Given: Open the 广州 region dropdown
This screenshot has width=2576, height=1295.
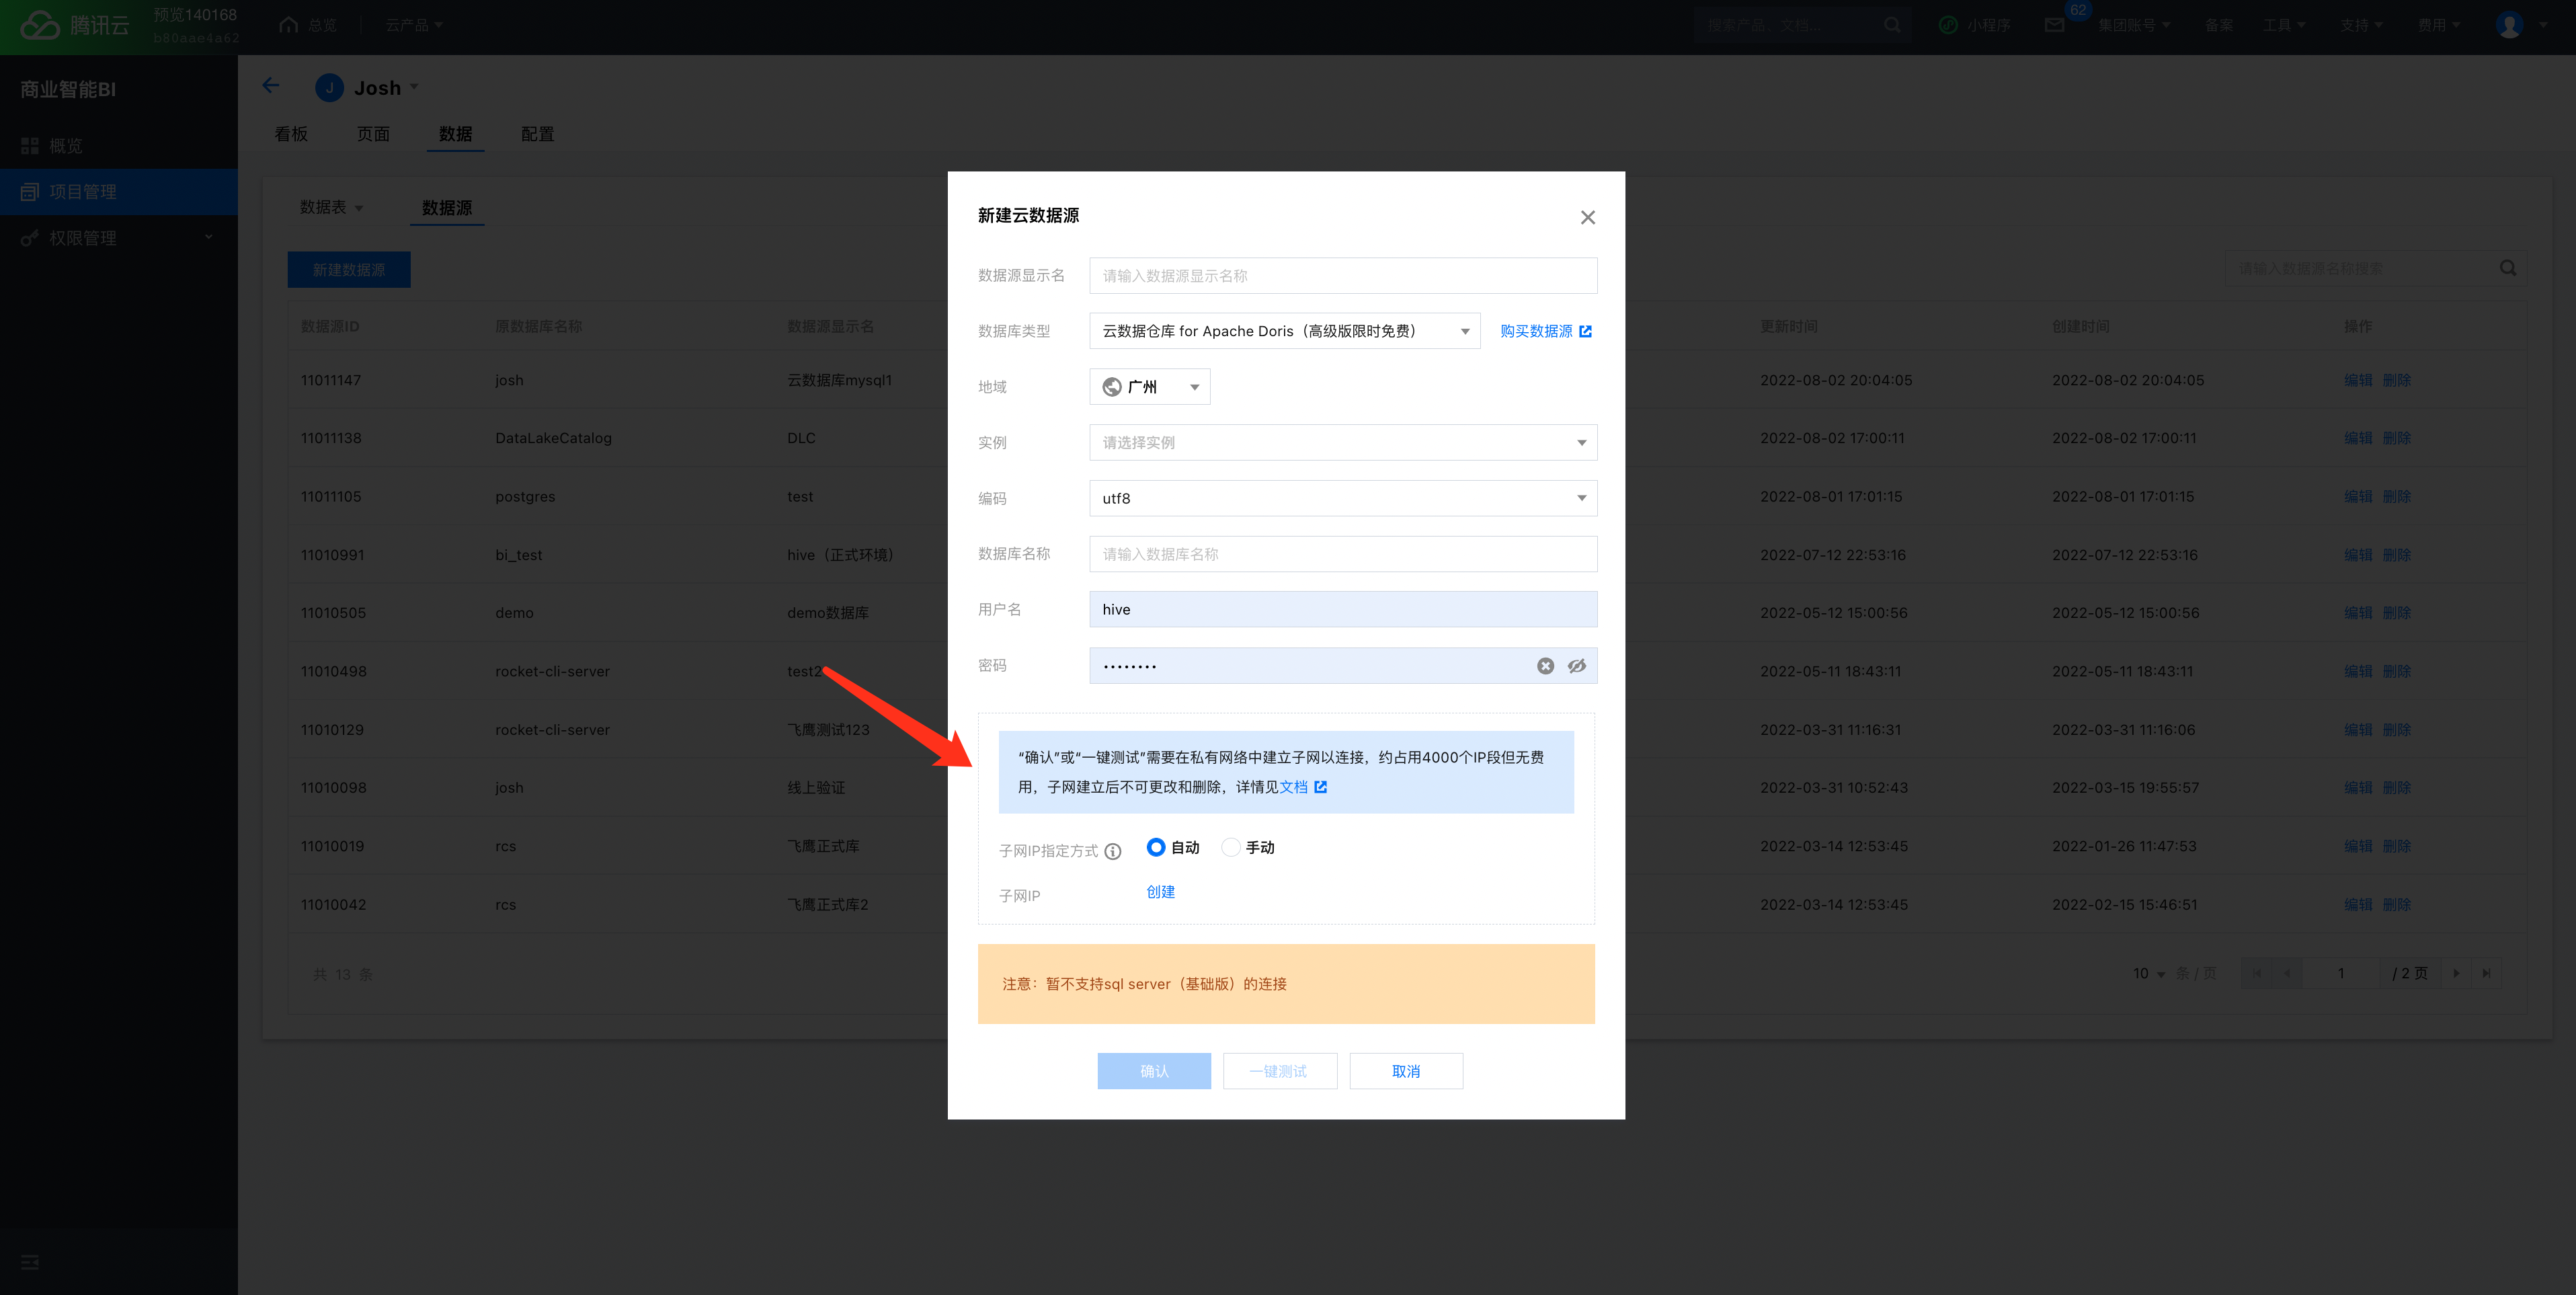Looking at the screenshot, I should (1149, 387).
